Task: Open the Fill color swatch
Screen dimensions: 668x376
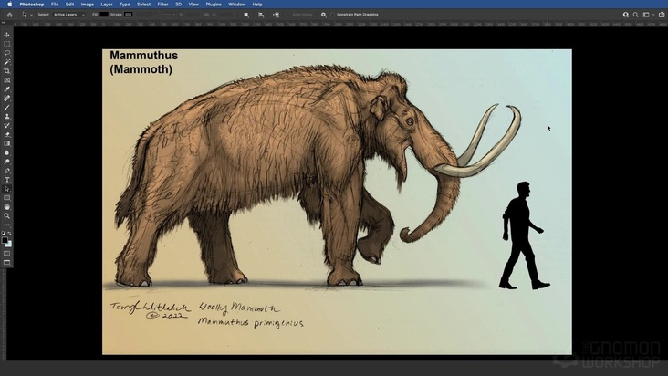Action: pyautogui.click(x=104, y=15)
